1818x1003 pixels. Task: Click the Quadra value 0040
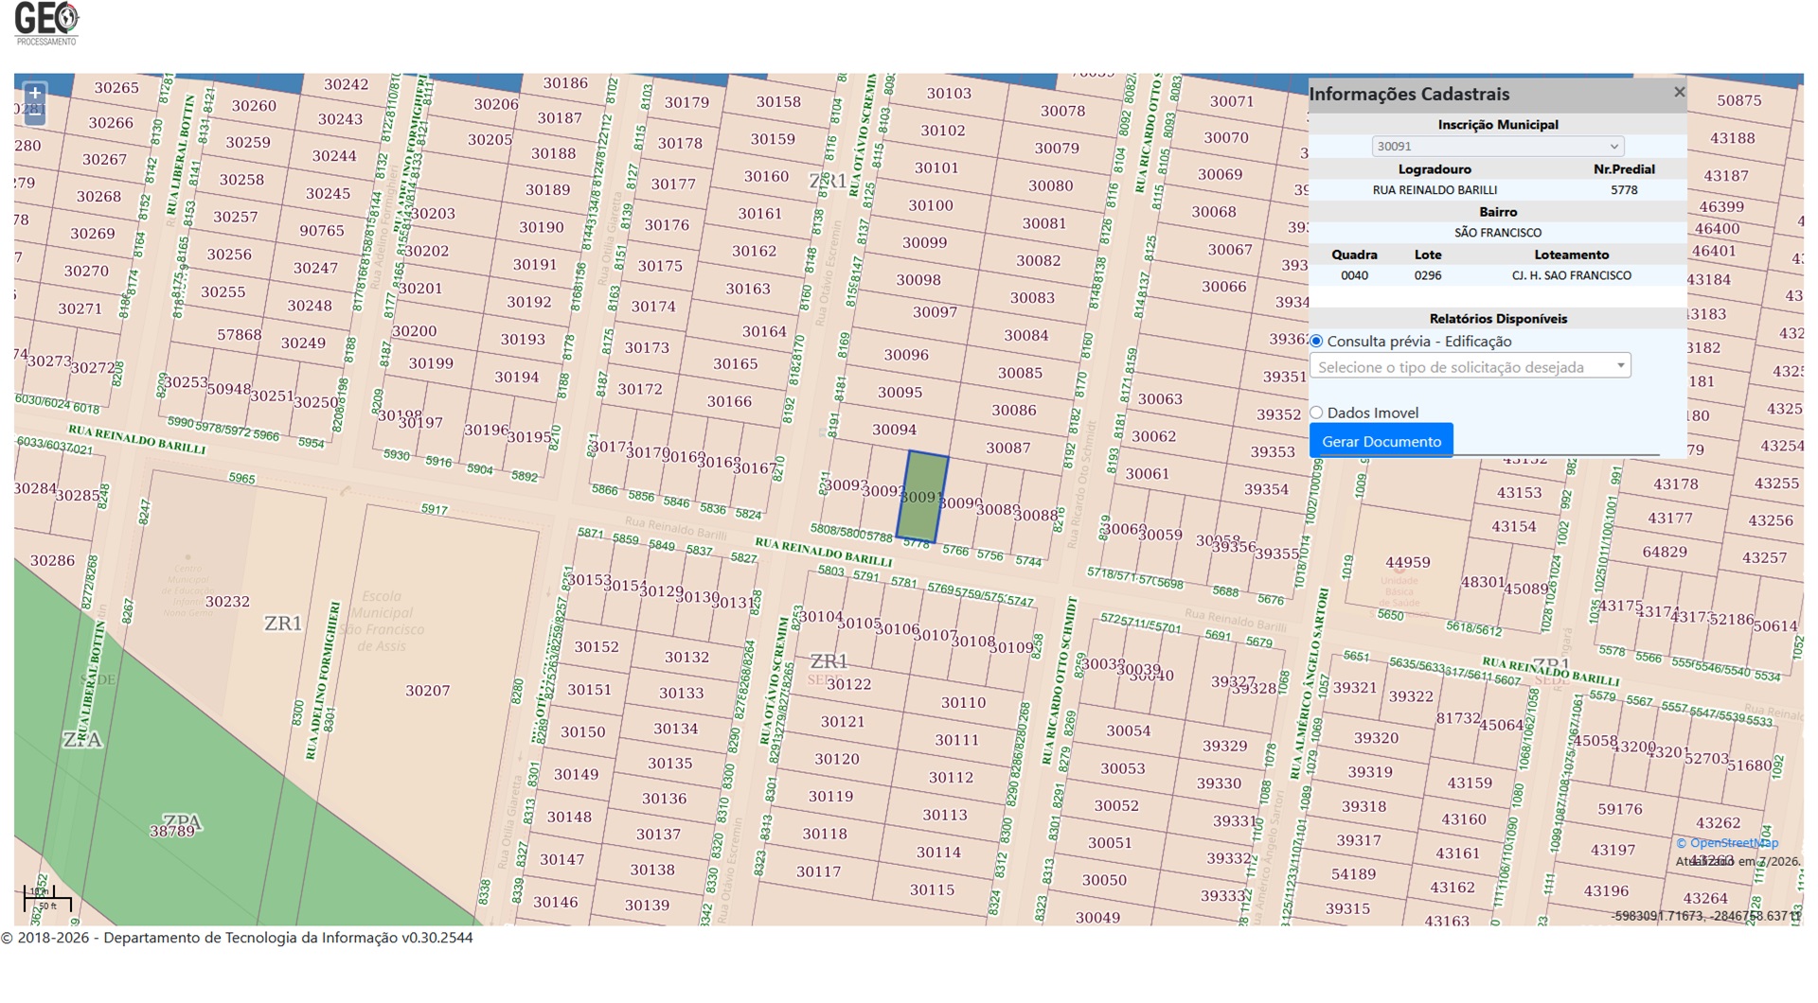click(1354, 275)
